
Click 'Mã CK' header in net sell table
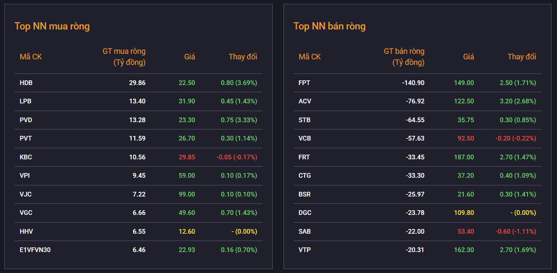(309, 57)
